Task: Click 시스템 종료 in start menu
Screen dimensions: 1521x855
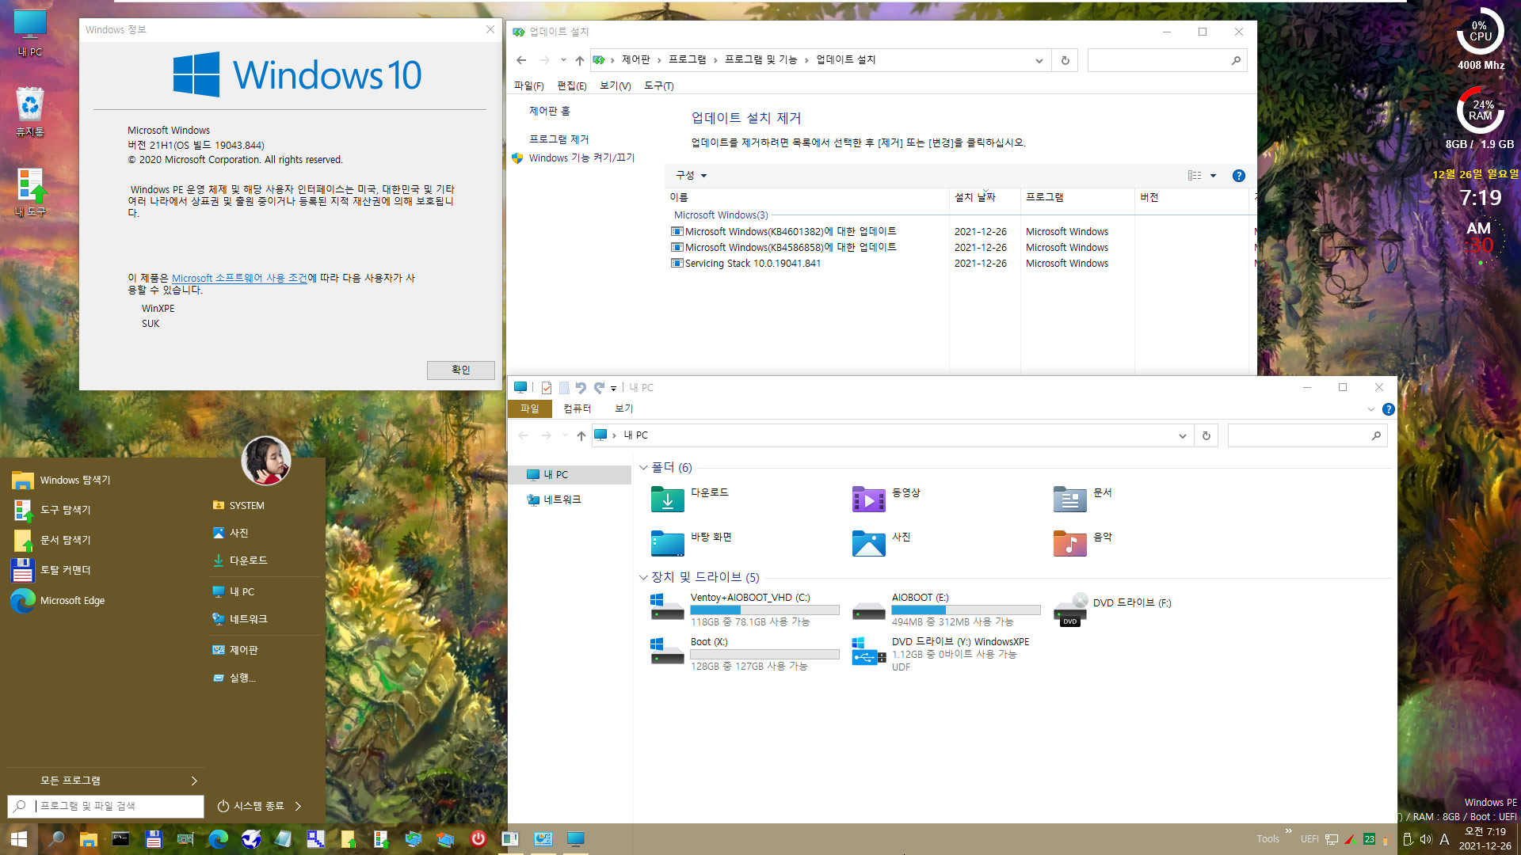Action: (x=250, y=806)
